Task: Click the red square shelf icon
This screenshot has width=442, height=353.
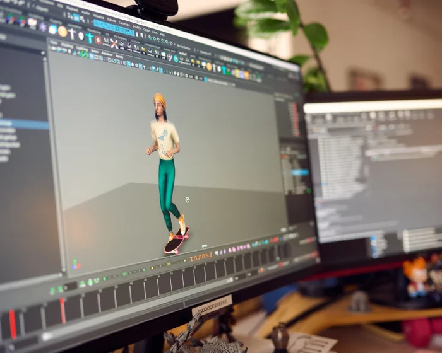Action: 98,40
